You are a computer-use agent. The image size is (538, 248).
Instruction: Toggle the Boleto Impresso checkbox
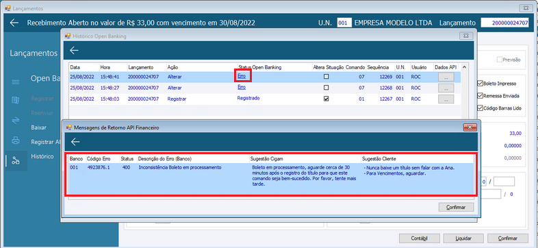pos(480,84)
